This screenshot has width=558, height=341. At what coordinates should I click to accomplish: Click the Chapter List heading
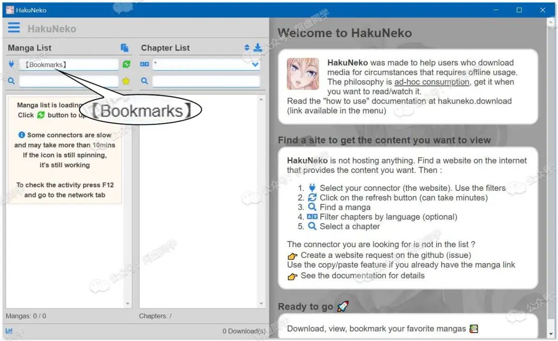pyautogui.click(x=165, y=48)
